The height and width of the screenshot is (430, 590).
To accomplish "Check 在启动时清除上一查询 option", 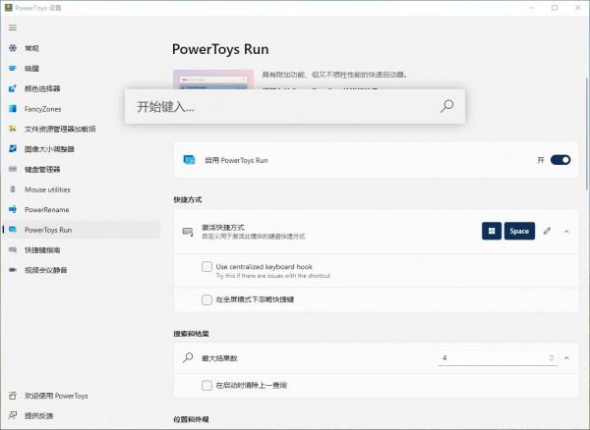I will click(206, 385).
